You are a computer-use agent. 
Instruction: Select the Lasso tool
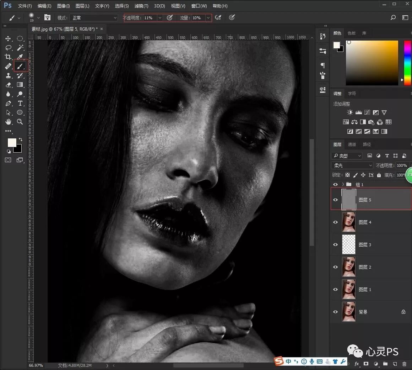[x=8, y=48]
